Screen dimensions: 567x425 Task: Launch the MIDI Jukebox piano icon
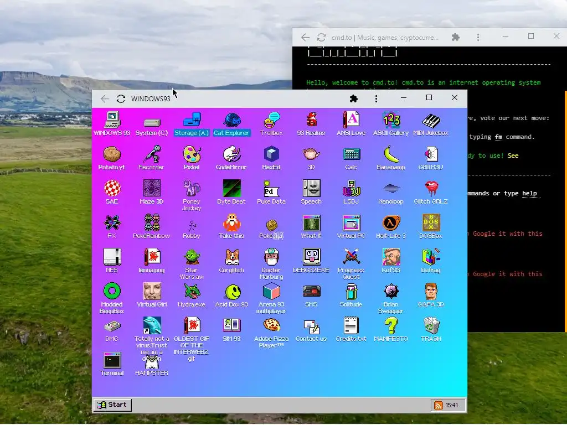coord(431,121)
